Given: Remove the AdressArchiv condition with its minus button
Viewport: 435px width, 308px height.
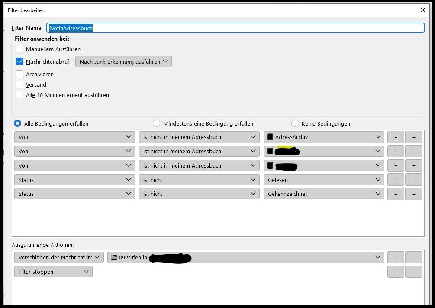Looking at the screenshot, I should (414, 137).
